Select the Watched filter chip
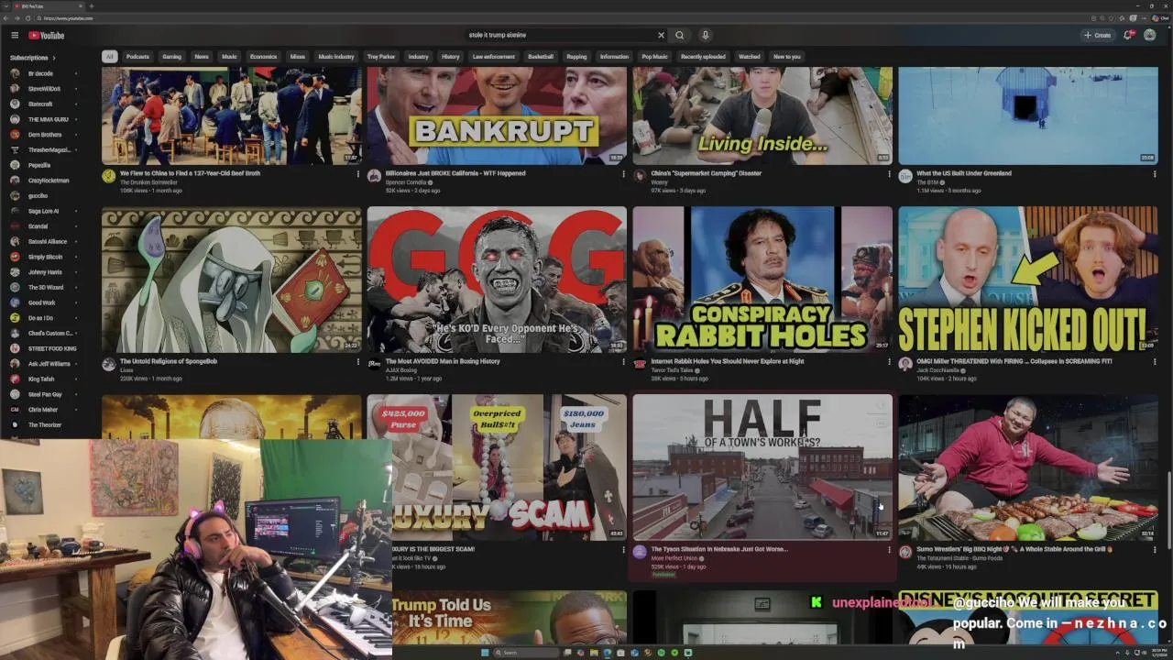Viewport: 1173px width, 660px height. [x=750, y=57]
